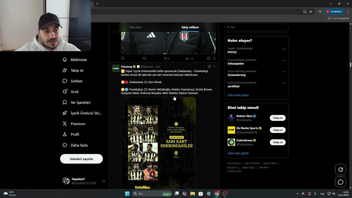The height and width of the screenshot is (198, 352).
Task: Open the floating Grok button
Action: (x=340, y=170)
